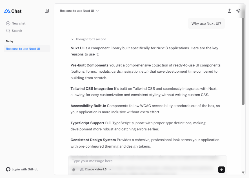This screenshot has width=249, height=178.
Task: Click the 'Consistent Design System' heading text
Action: click(x=93, y=140)
